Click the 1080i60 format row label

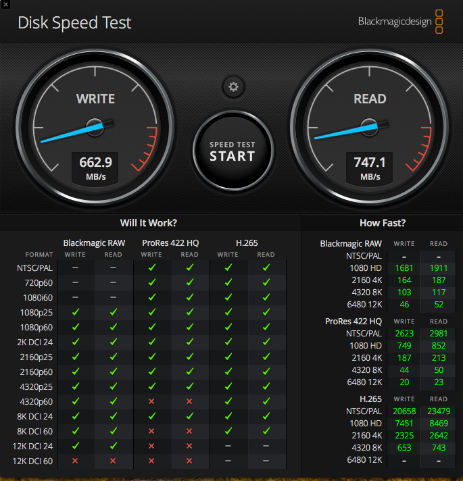point(38,297)
